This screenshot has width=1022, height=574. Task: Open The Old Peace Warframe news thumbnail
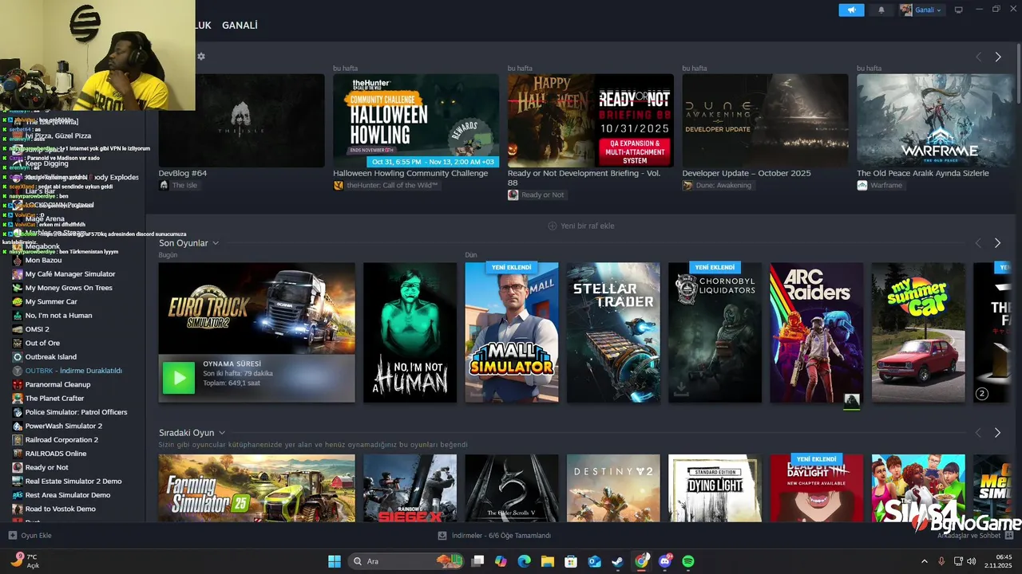934,120
